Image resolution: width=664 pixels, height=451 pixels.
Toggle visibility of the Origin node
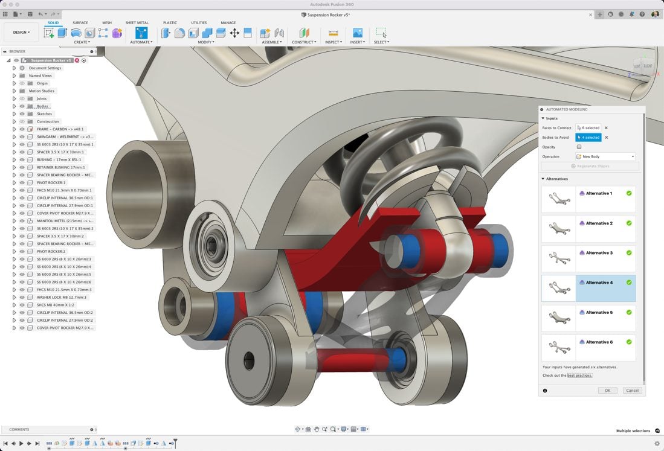[x=22, y=83]
